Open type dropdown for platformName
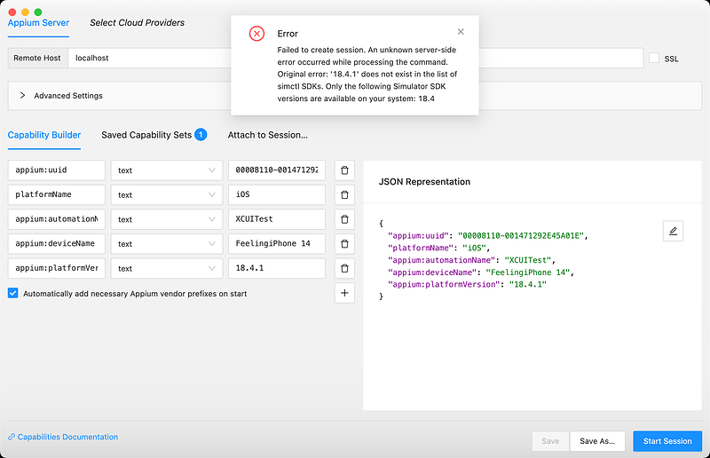Screen dimensions: 710x458 click(167, 194)
